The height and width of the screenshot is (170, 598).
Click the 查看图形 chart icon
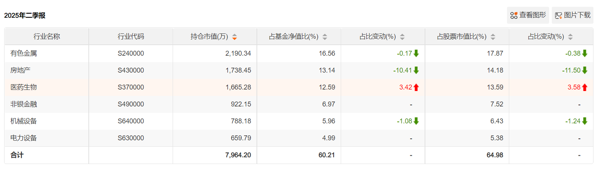click(514, 15)
